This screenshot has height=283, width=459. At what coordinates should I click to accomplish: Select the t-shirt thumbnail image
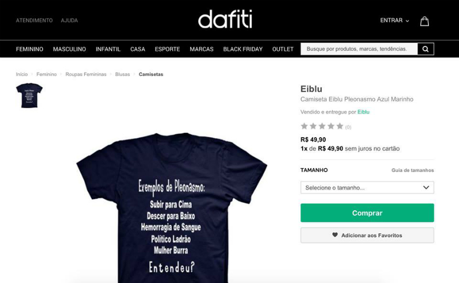coord(30,96)
